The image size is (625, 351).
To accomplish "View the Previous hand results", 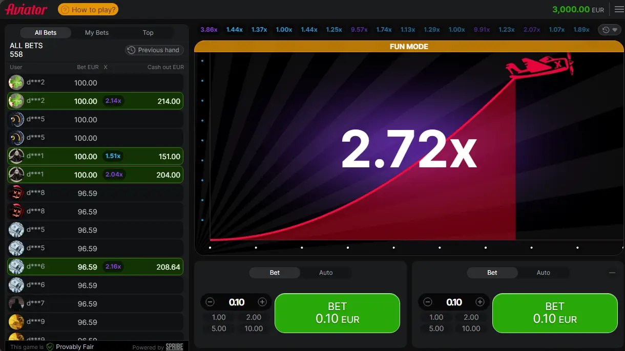I will 154,50.
